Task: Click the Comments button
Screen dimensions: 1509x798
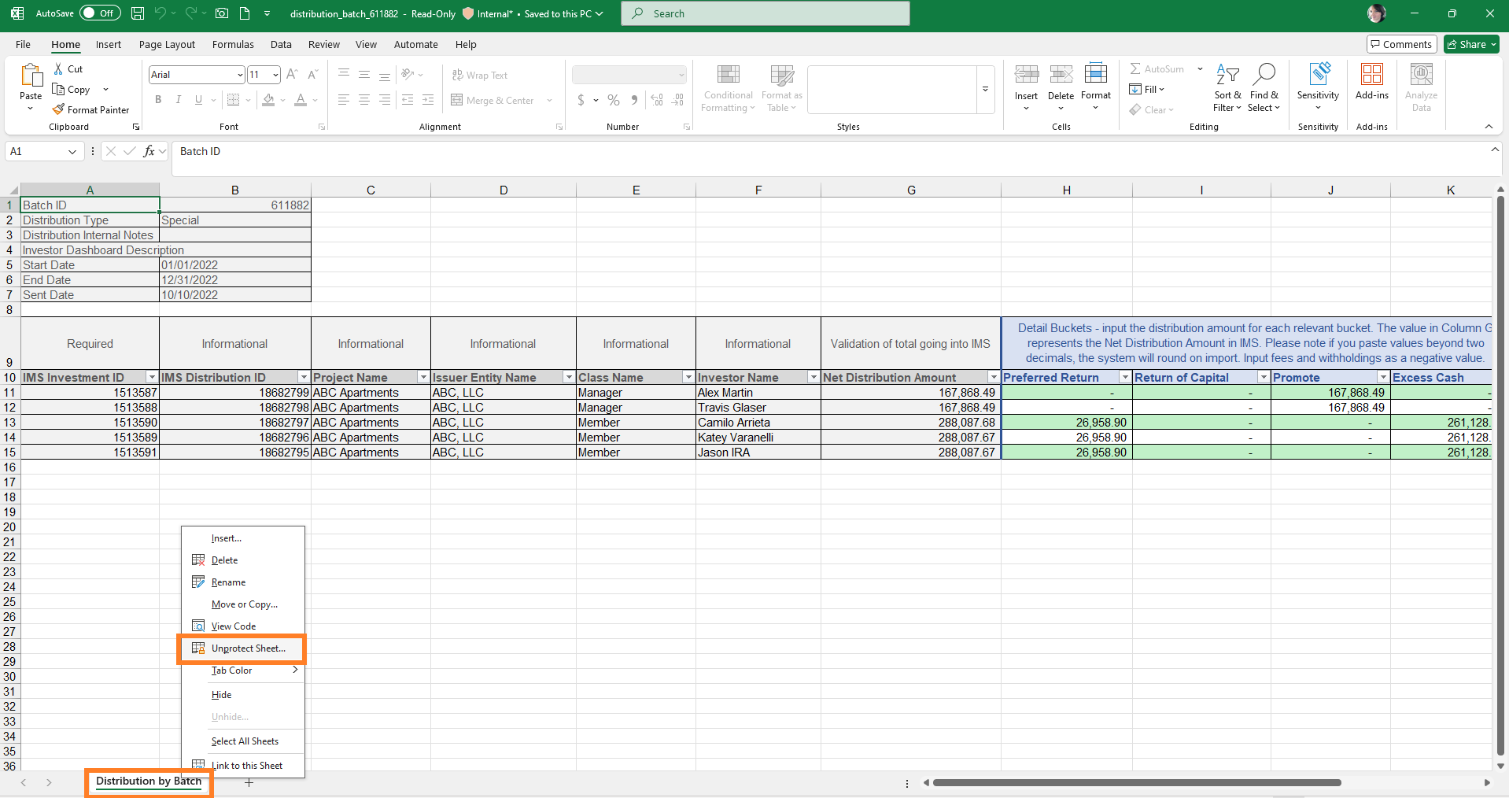Action: (x=1402, y=45)
